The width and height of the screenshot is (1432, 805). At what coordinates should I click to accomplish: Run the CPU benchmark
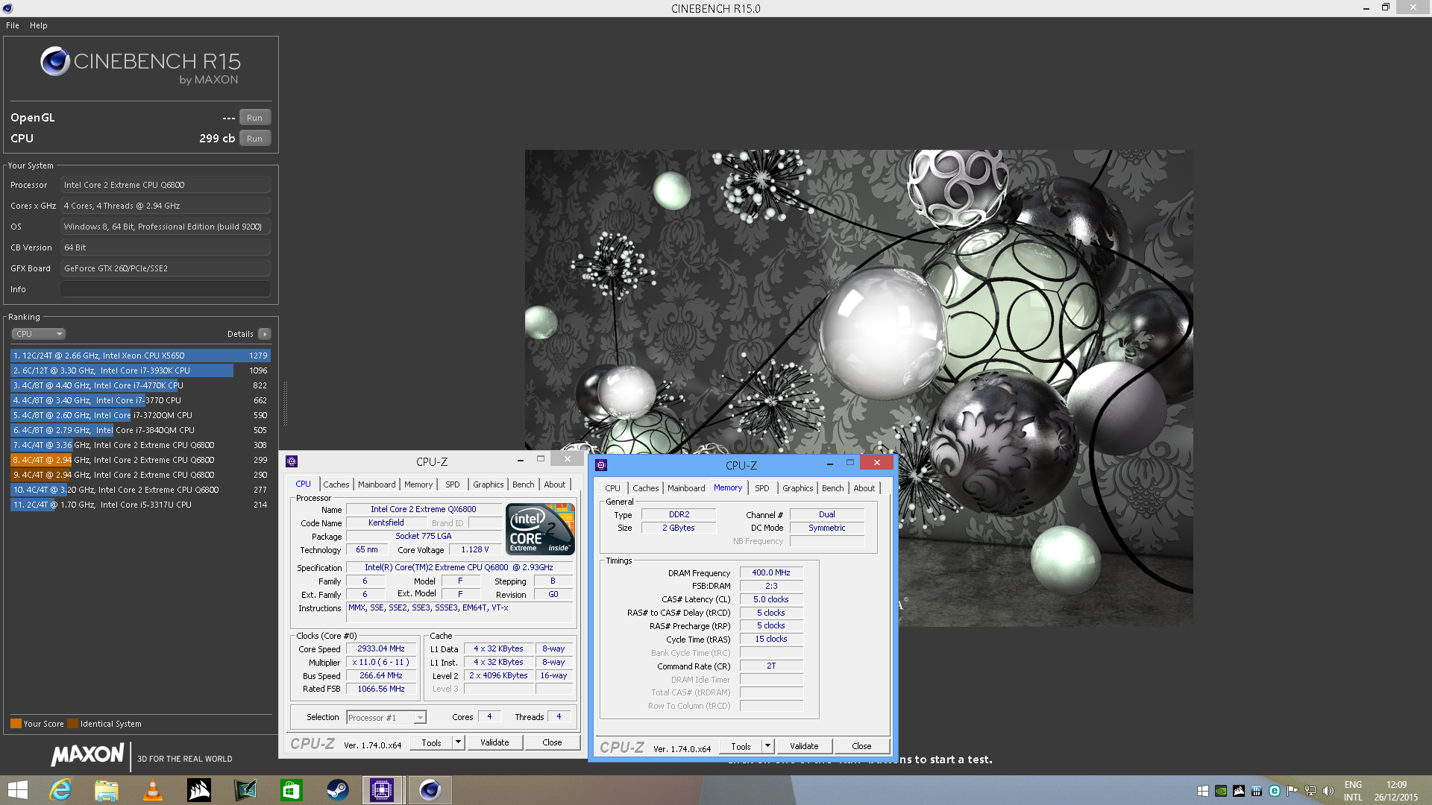254,139
